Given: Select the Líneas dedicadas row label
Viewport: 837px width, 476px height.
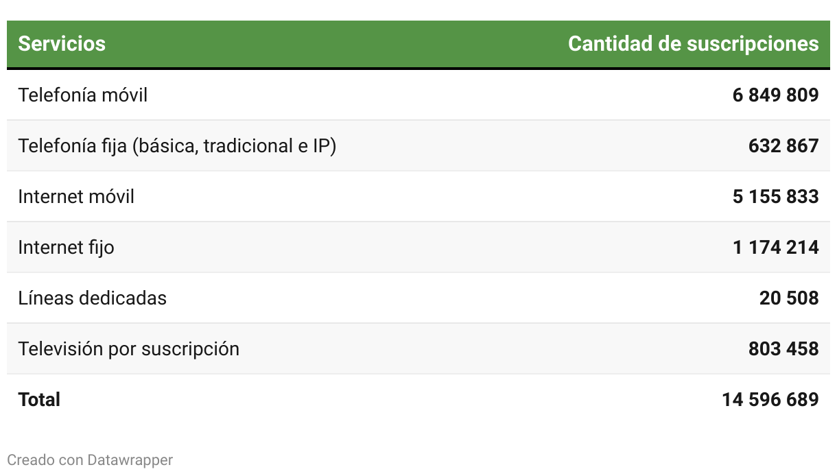Looking at the screenshot, I should pos(92,298).
